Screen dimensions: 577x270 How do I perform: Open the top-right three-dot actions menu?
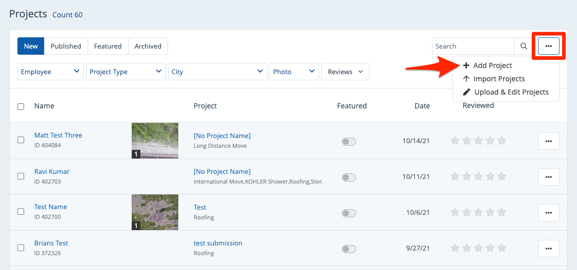pos(548,46)
